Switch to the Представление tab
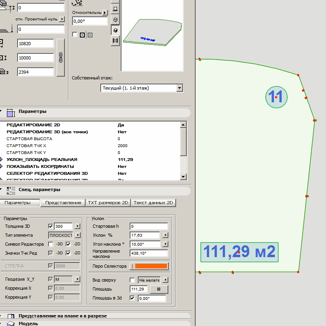 point(63,203)
